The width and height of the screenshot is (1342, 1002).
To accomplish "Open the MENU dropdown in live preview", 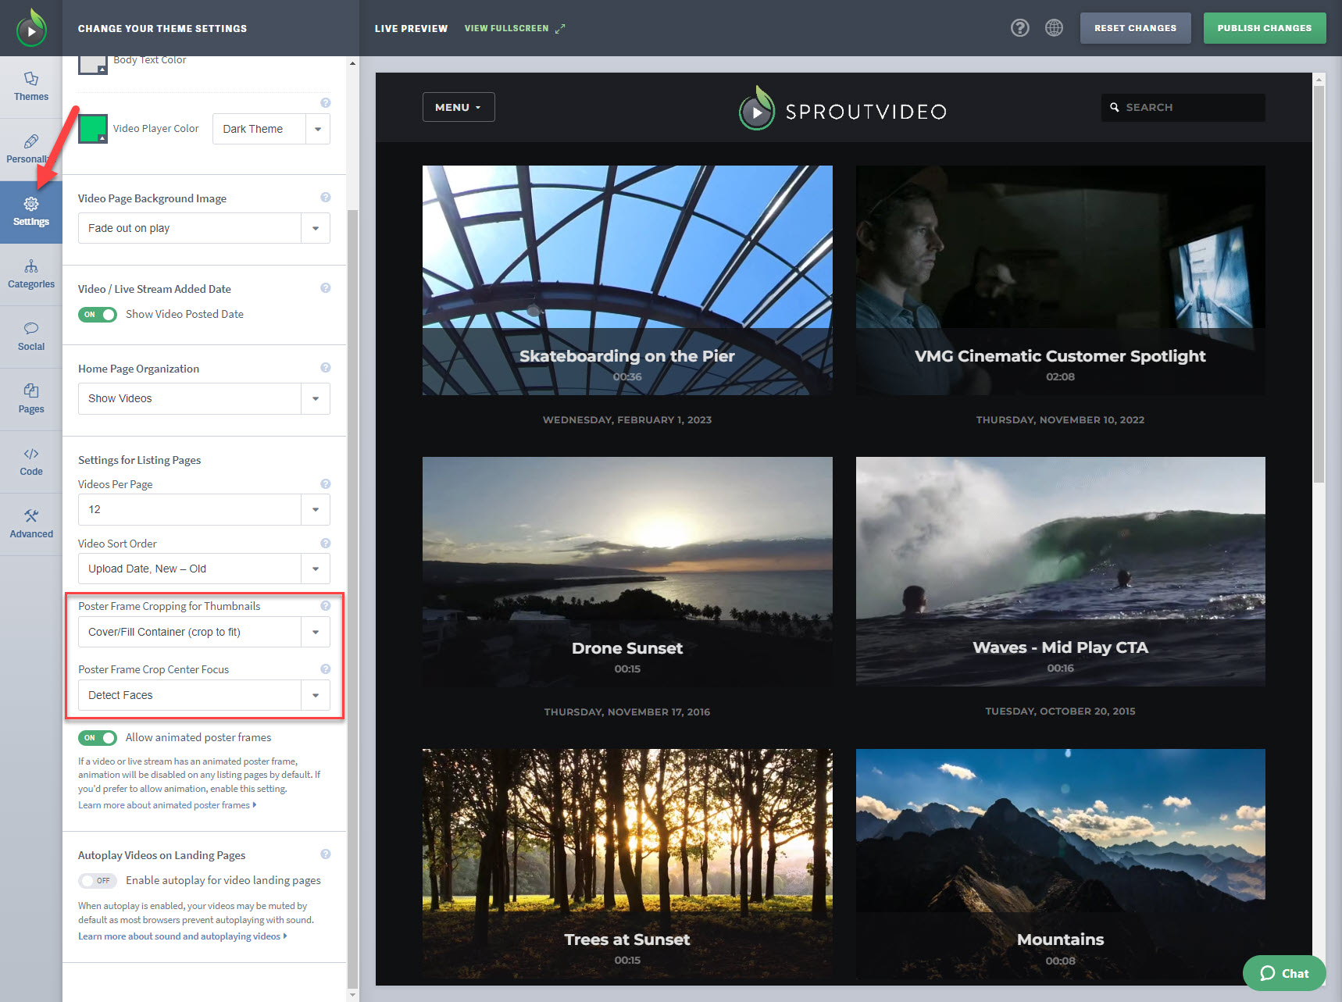I will 459,107.
